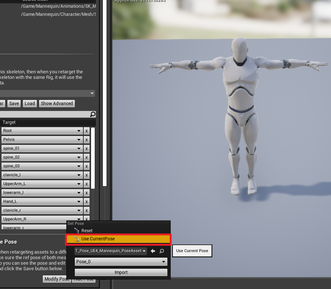Image resolution: width=331 pixels, height=289 pixels.
Task: Clear the lowerarm_l mapping with x
Action: click(87, 193)
